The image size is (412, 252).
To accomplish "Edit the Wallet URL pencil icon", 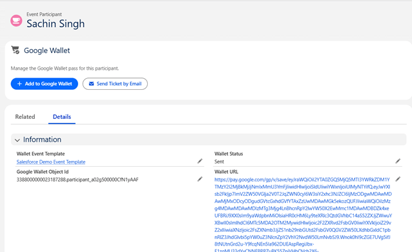I will (x=398, y=179).
